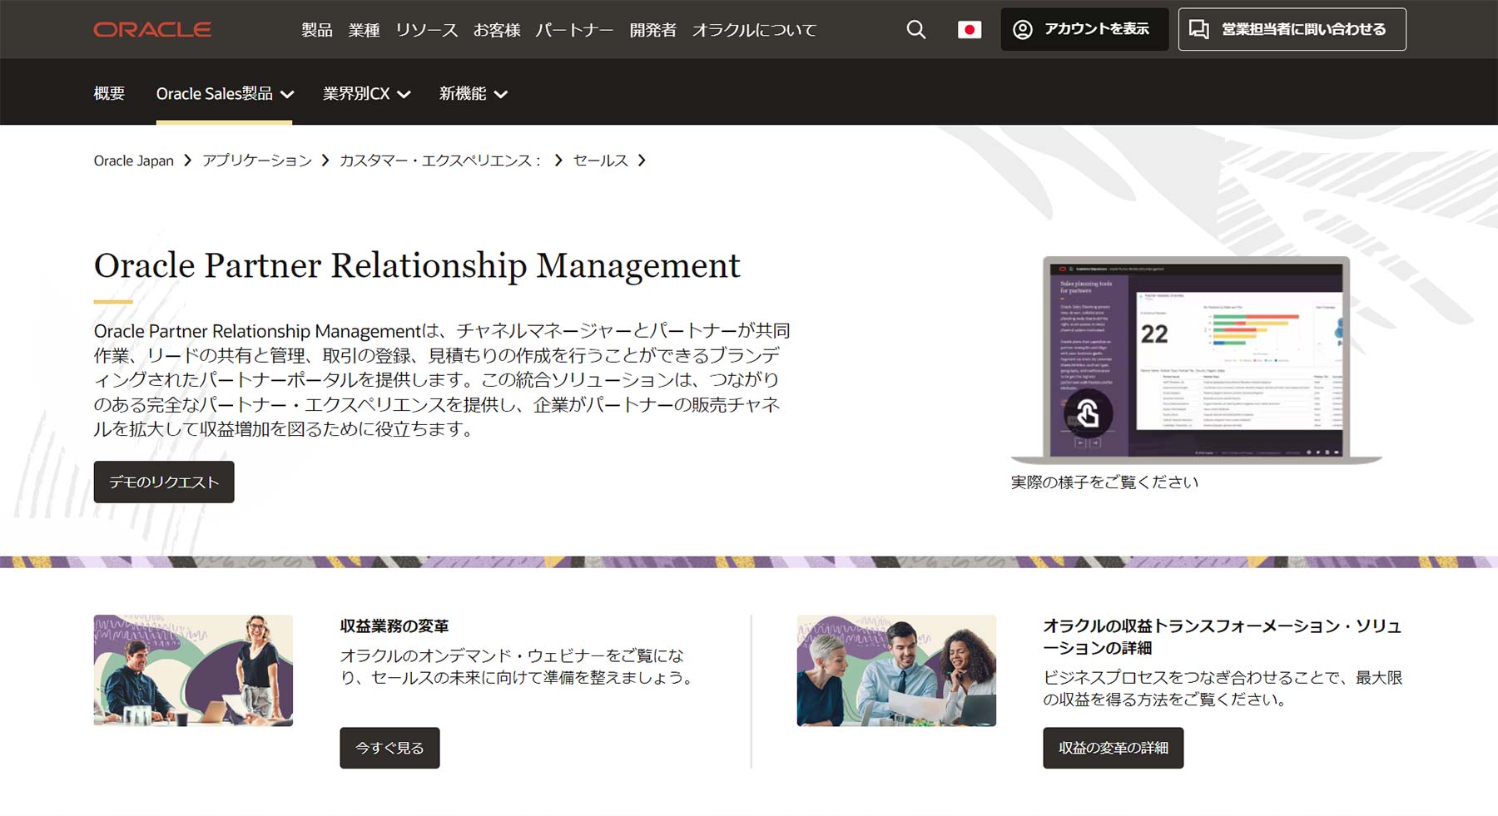Click 収益業務の変革 heading

(394, 626)
